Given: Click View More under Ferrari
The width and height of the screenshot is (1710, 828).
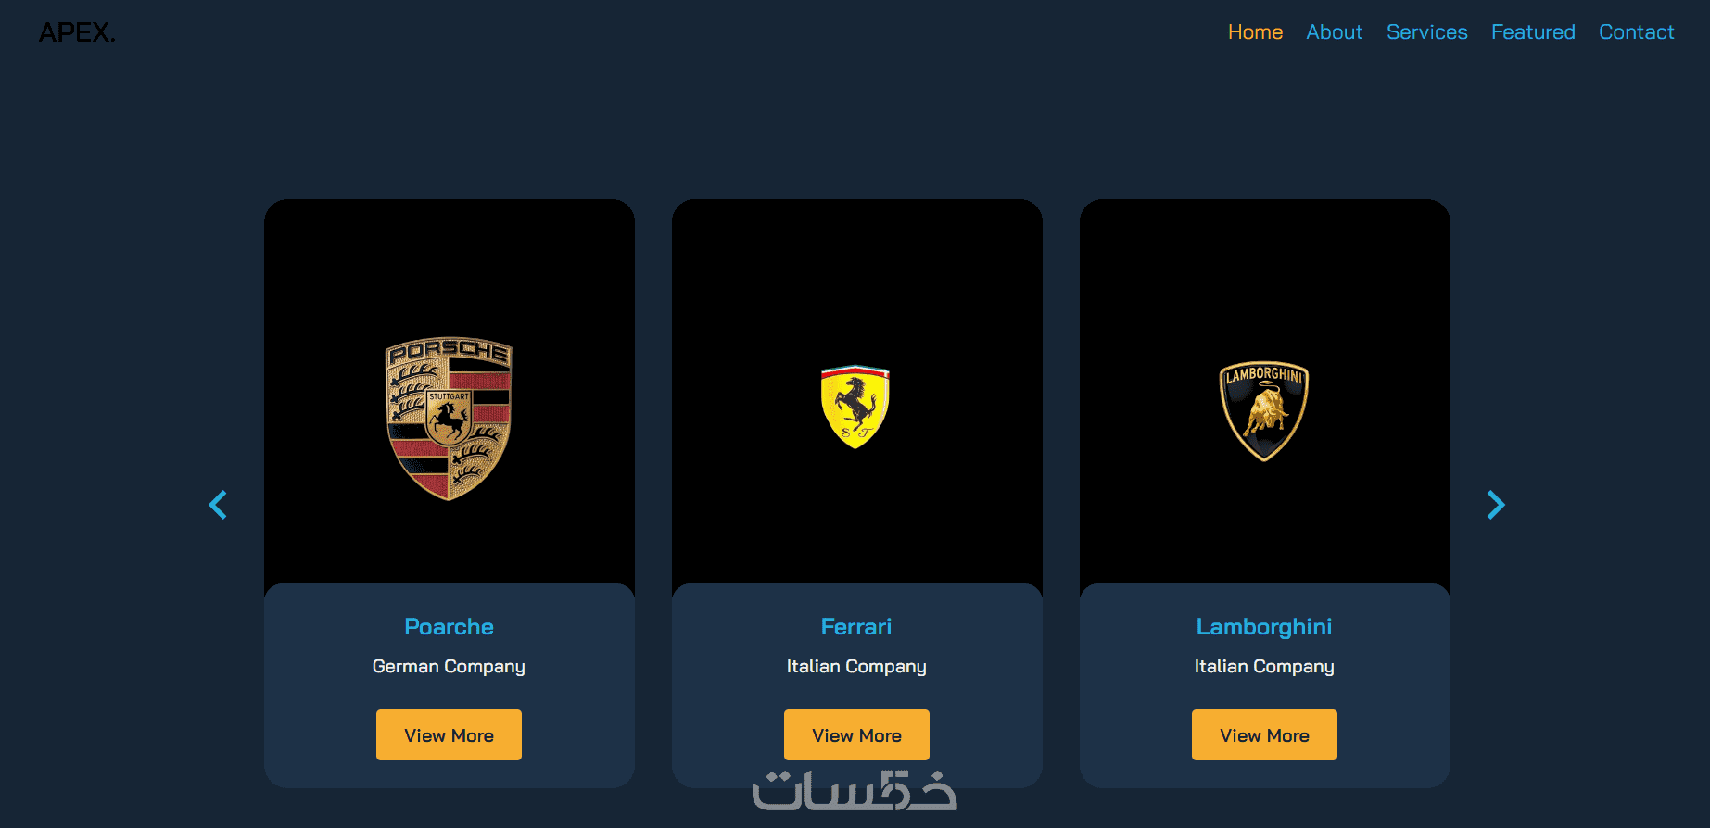Looking at the screenshot, I should point(856,735).
